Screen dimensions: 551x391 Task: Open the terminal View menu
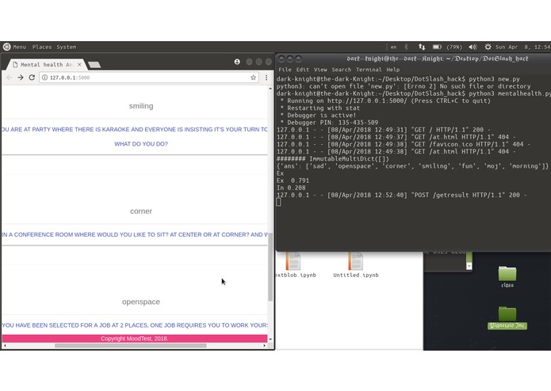tap(320, 70)
